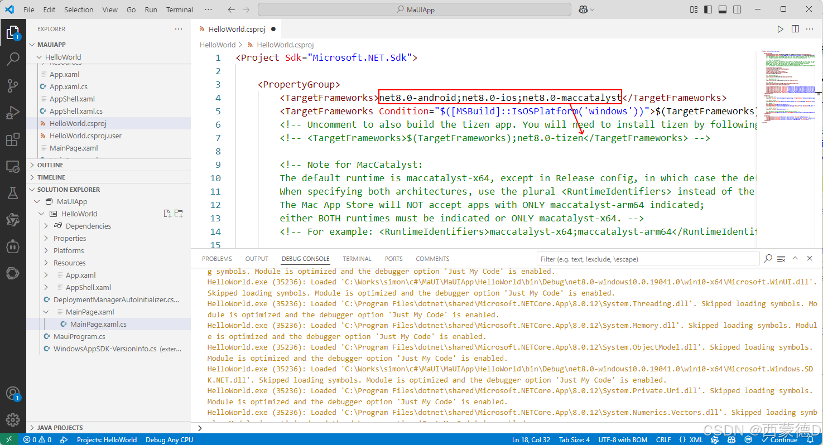This screenshot has height=445, width=823.
Task: Change encoding UTF-8 with BOM
Action: point(623,439)
